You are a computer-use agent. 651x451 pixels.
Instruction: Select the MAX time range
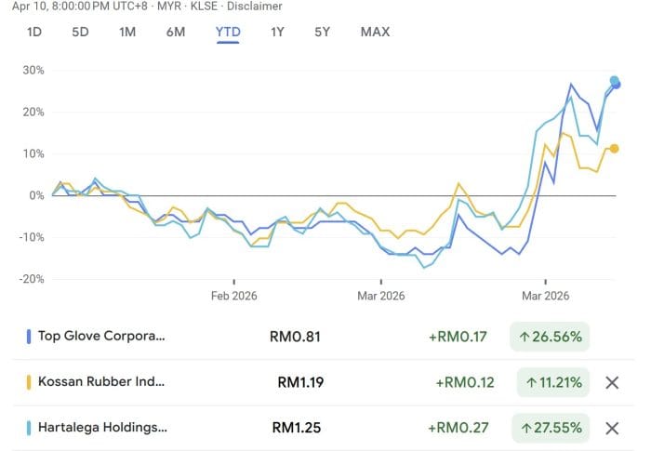click(x=375, y=32)
